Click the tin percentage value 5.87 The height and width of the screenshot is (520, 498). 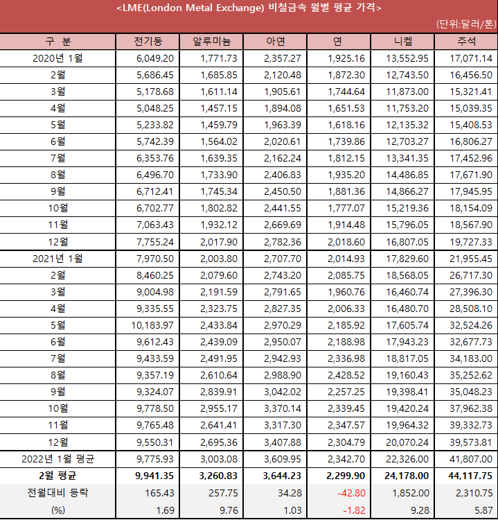coord(483,510)
